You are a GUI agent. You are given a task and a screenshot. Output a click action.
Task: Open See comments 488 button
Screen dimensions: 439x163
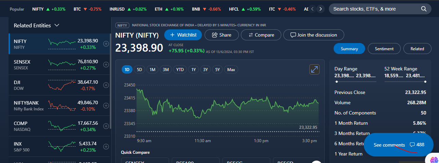click(x=399, y=145)
